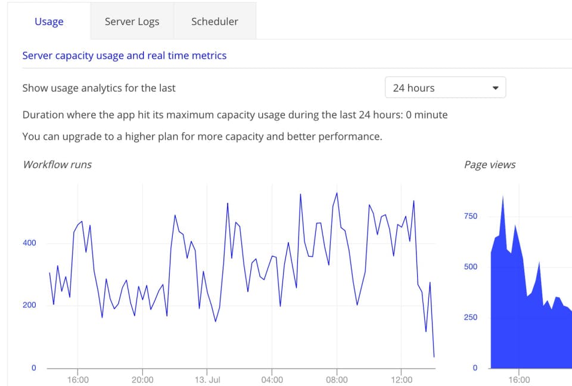Click the upgrade to a higher plan message
This screenshot has height=386, width=572.
click(x=202, y=136)
